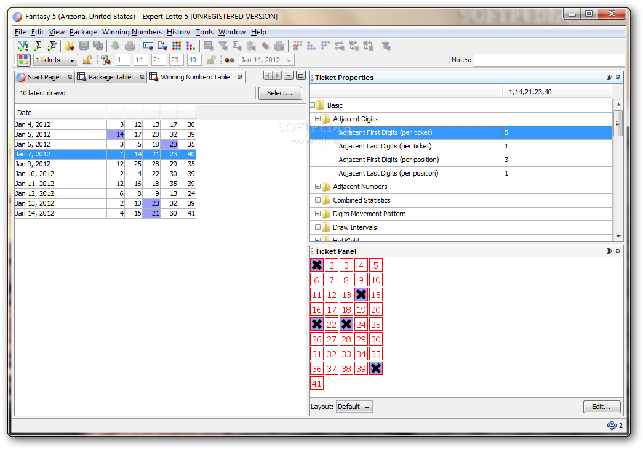Viewport: 643px width, 449px height.
Task: Open the tab list dropdown arrow
Action: click(289, 76)
